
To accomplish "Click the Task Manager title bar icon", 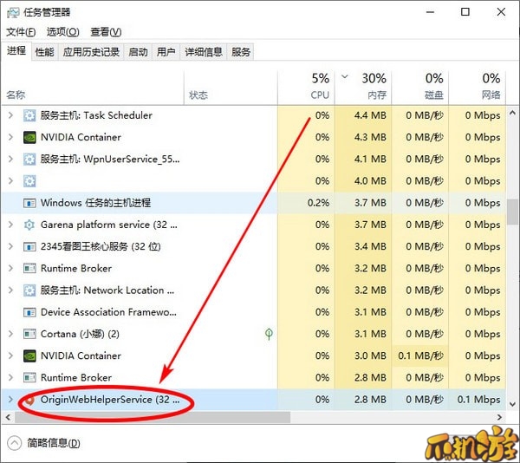I will click(13, 13).
